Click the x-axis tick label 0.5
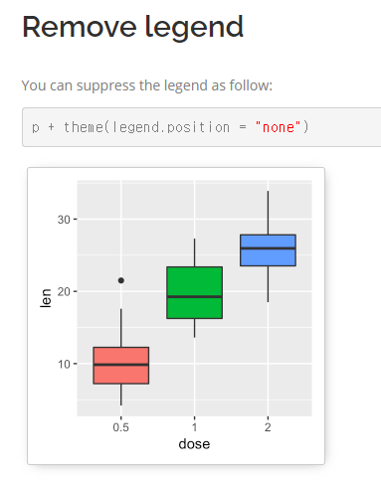381x482 pixels. 120,427
